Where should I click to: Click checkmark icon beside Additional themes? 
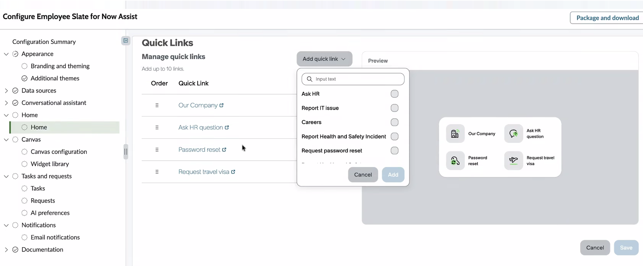tap(25, 78)
